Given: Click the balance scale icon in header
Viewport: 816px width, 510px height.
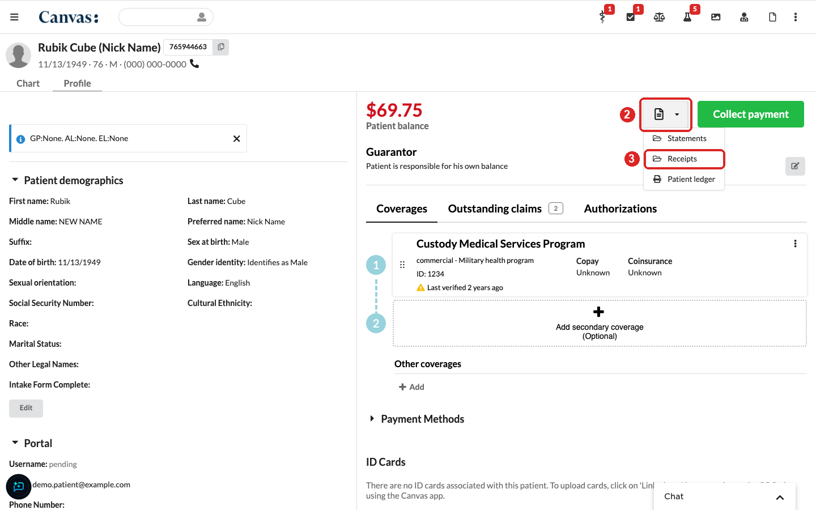Looking at the screenshot, I should pyautogui.click(x=659, y=17).
